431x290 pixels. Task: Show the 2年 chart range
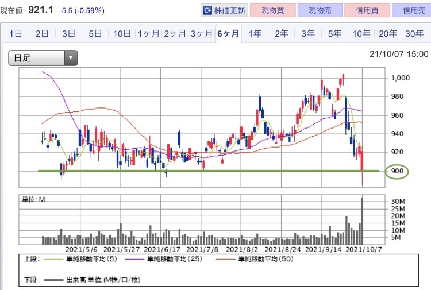pyautogui.click(x=282, y=34)
